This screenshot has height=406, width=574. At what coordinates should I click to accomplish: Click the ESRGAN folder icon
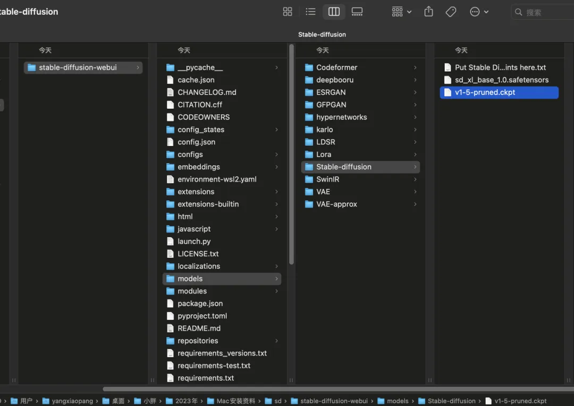309,92
